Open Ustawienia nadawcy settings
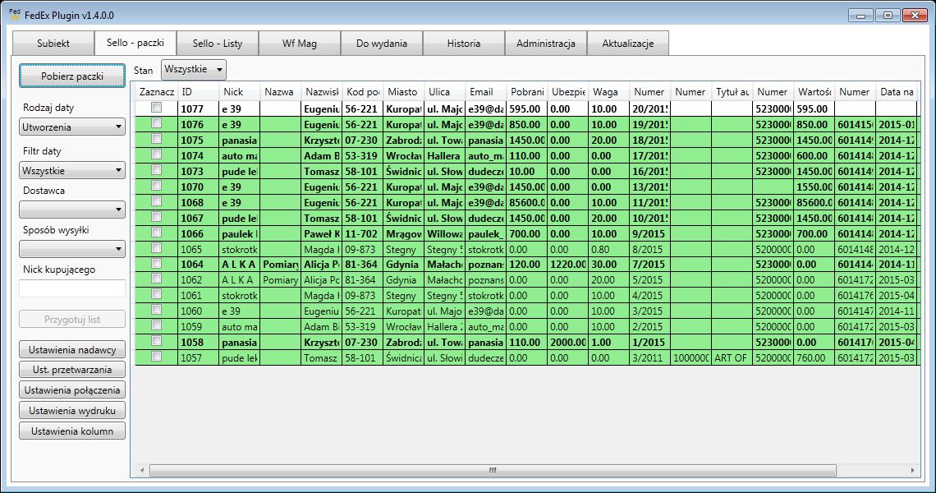Image resolution: width=936 pixels, height=493 pixels. [72, 349]
